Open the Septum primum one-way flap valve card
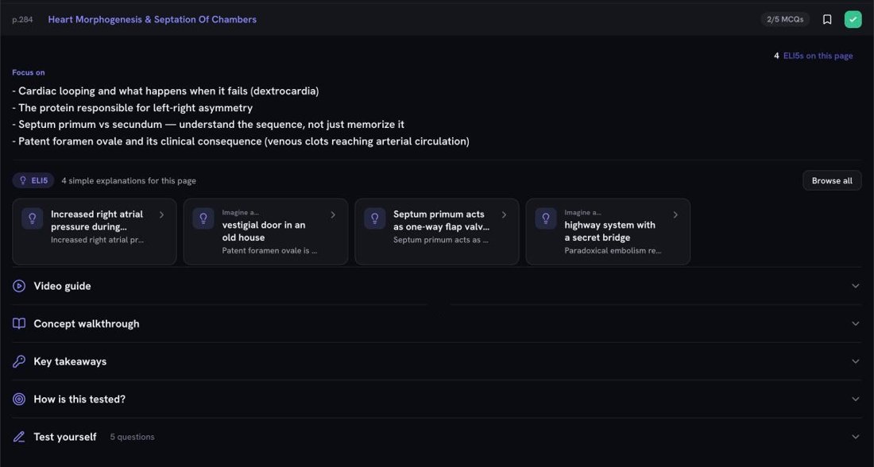Viewport: 874px width, 467px height. [437, 231]
